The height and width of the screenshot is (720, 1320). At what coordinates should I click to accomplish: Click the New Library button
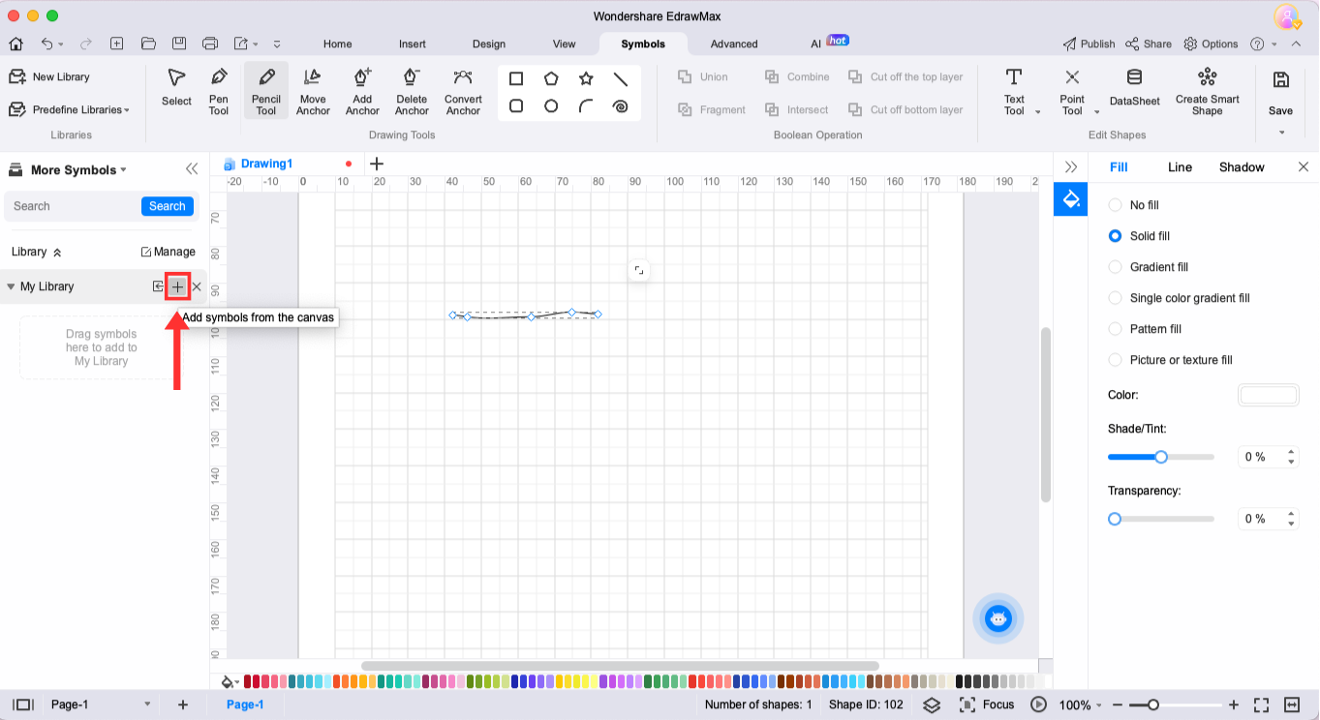(49, 76)
